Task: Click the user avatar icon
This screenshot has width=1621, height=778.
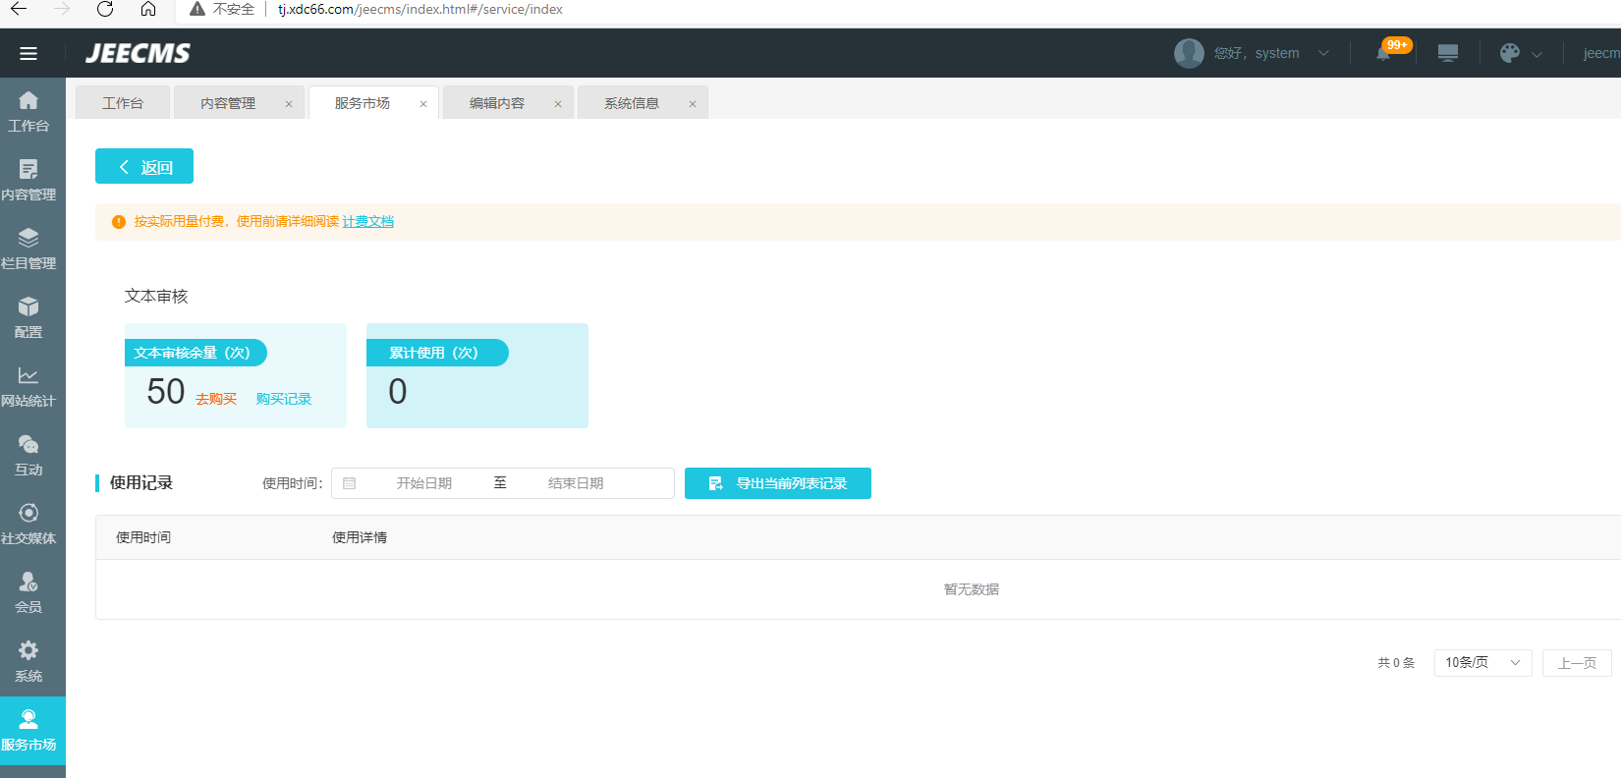Action: 1189,53
